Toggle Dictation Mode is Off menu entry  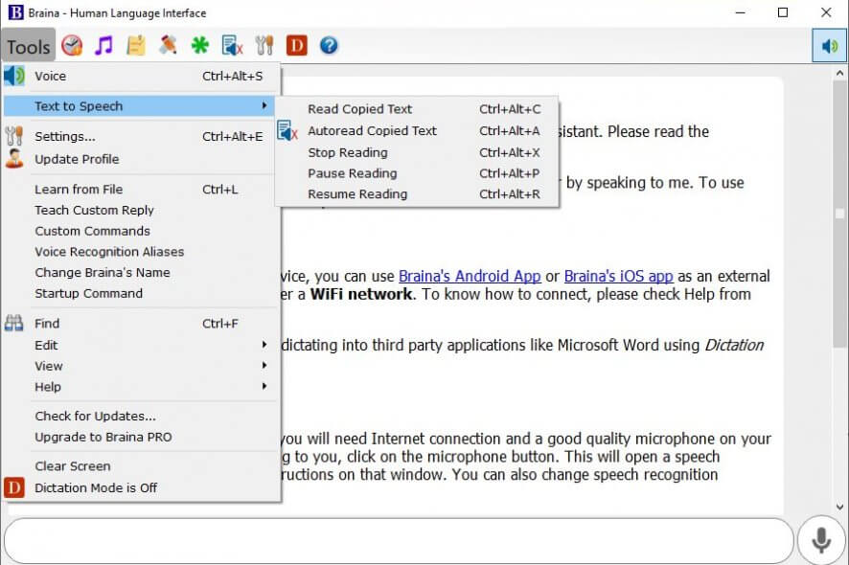click(96, 487)
